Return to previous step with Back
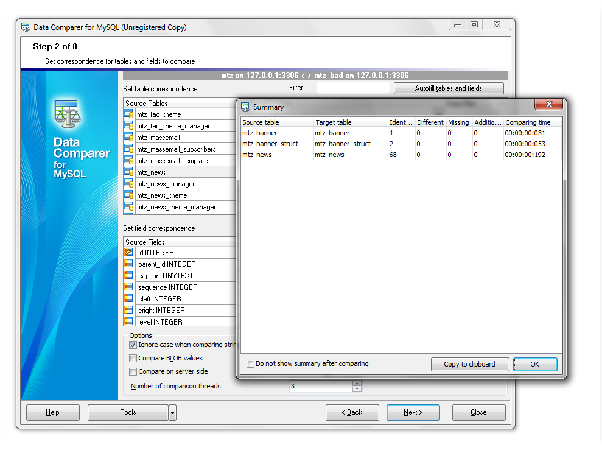Viewport: 602px width, 453px height. pos(352,412)
